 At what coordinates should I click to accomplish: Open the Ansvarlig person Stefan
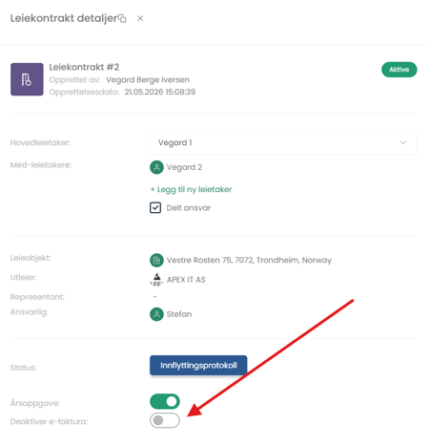click(x=179, y=314)
